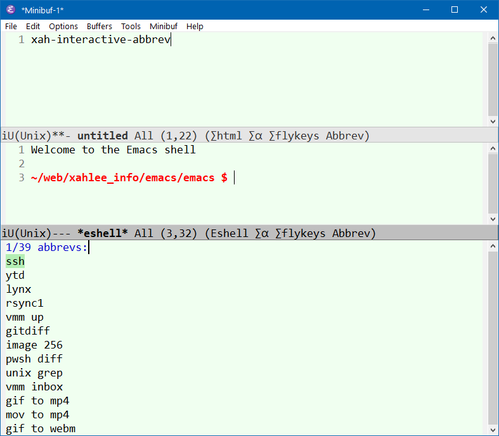Select the 'unix grep' abbrev
This screenshot has height=436, width=499.
point(34,373)
